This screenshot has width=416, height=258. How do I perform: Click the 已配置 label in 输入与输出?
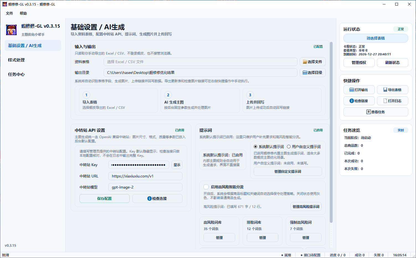pyautogui.click(x=318, y=47)
